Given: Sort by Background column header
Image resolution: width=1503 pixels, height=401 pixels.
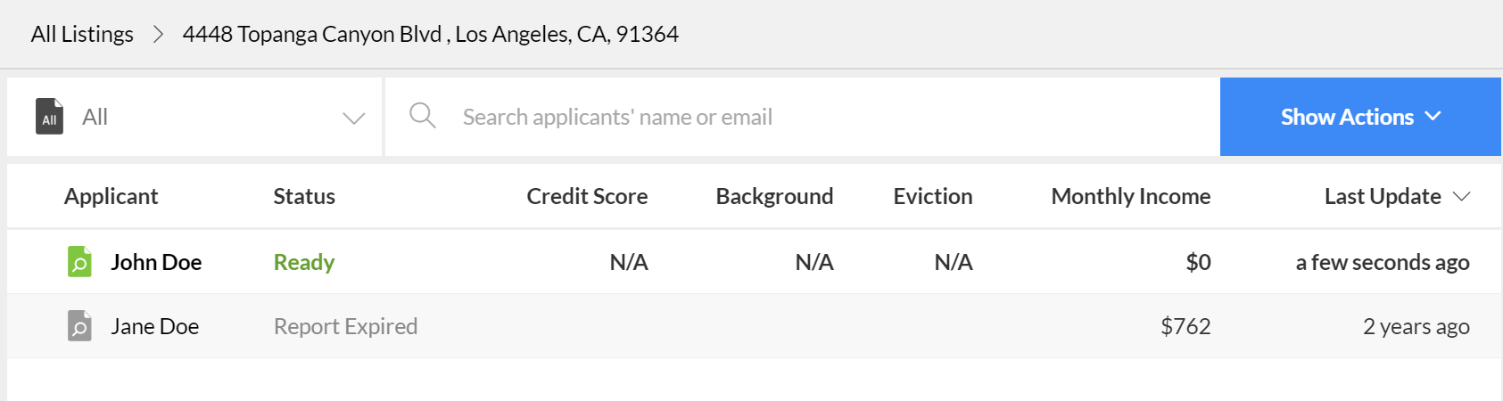Looking at the screenshot, I should [x=774, y=196].
